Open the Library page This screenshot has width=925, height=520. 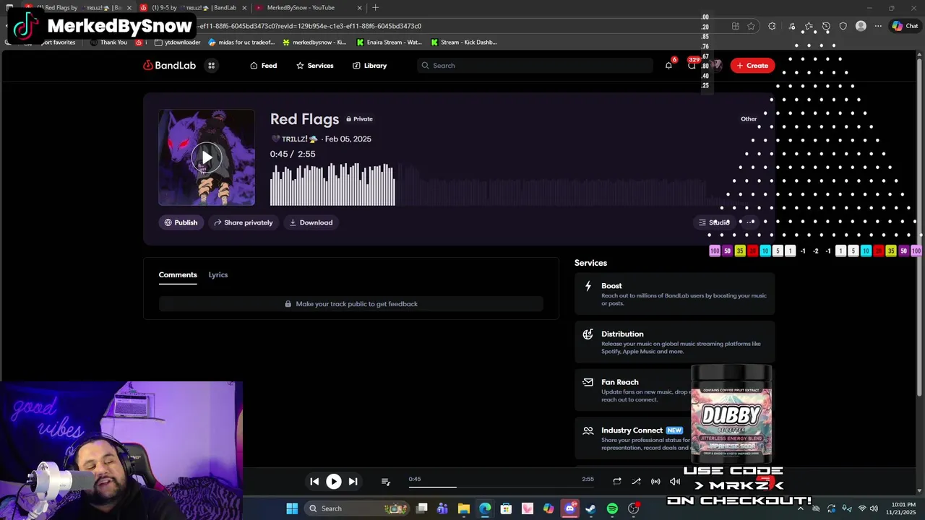pos(369,65)
